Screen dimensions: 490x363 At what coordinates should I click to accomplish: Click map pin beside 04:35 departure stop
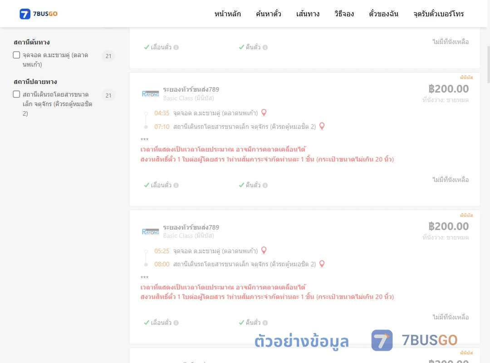tap(264, 113)
